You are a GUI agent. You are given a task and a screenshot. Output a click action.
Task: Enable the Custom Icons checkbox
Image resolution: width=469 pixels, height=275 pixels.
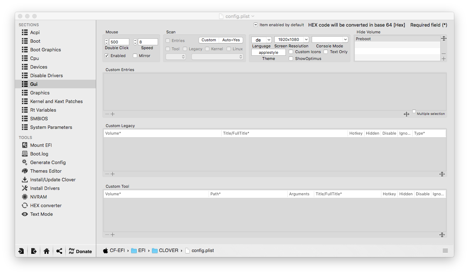click(x=291, y=52)
